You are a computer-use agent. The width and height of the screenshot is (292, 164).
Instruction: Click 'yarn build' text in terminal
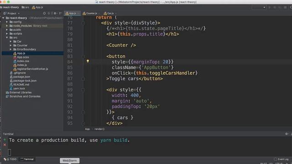(x=114, y=140)
